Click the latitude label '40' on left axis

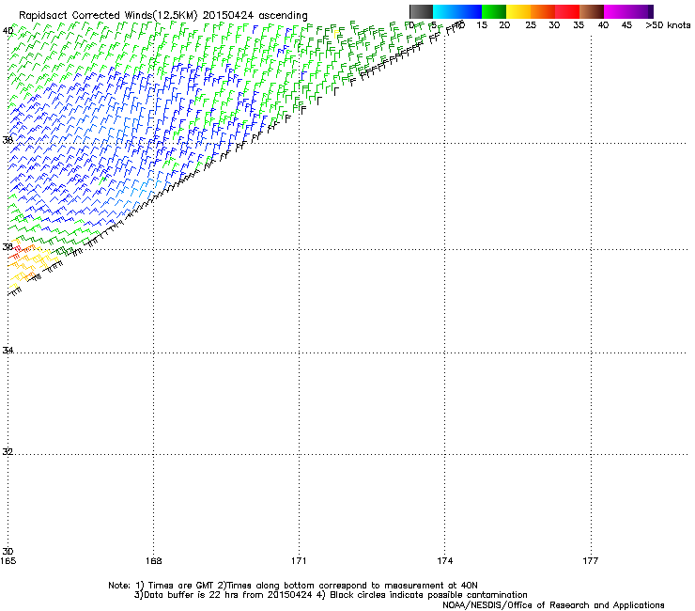[8, 31]
